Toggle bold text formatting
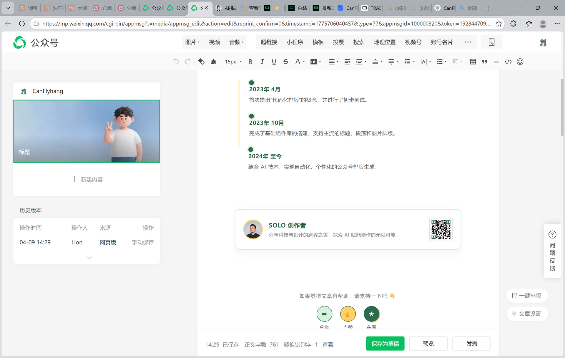Viewport: 565px width, 358px height. [x=250, y=62]
